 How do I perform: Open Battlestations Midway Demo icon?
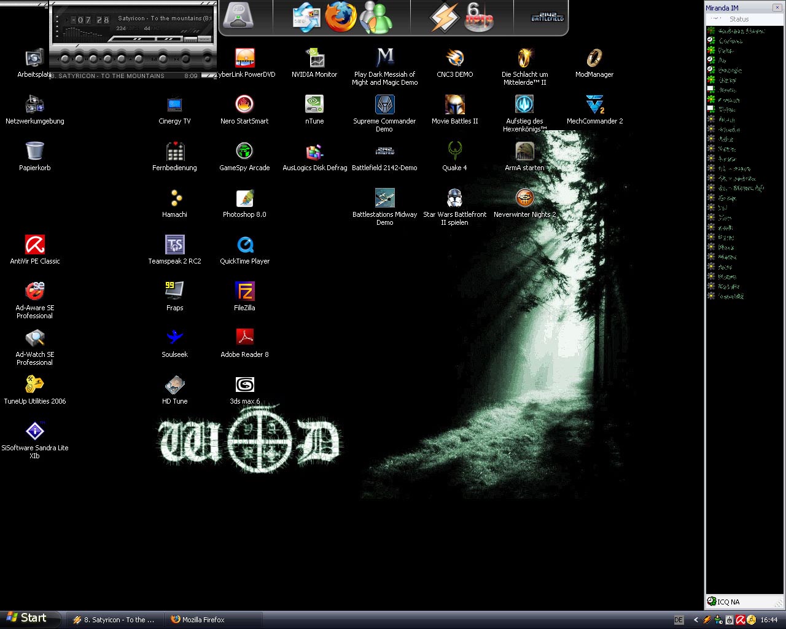point(384,206)
